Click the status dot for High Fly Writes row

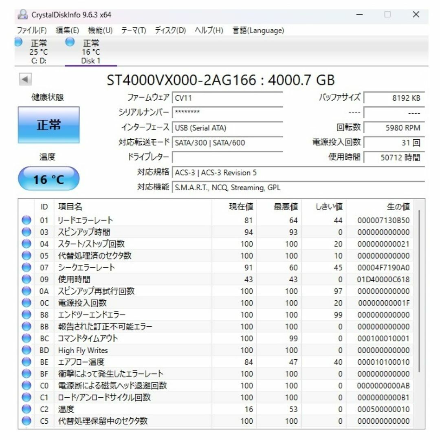pyautogui.click(x=26, y=350)
